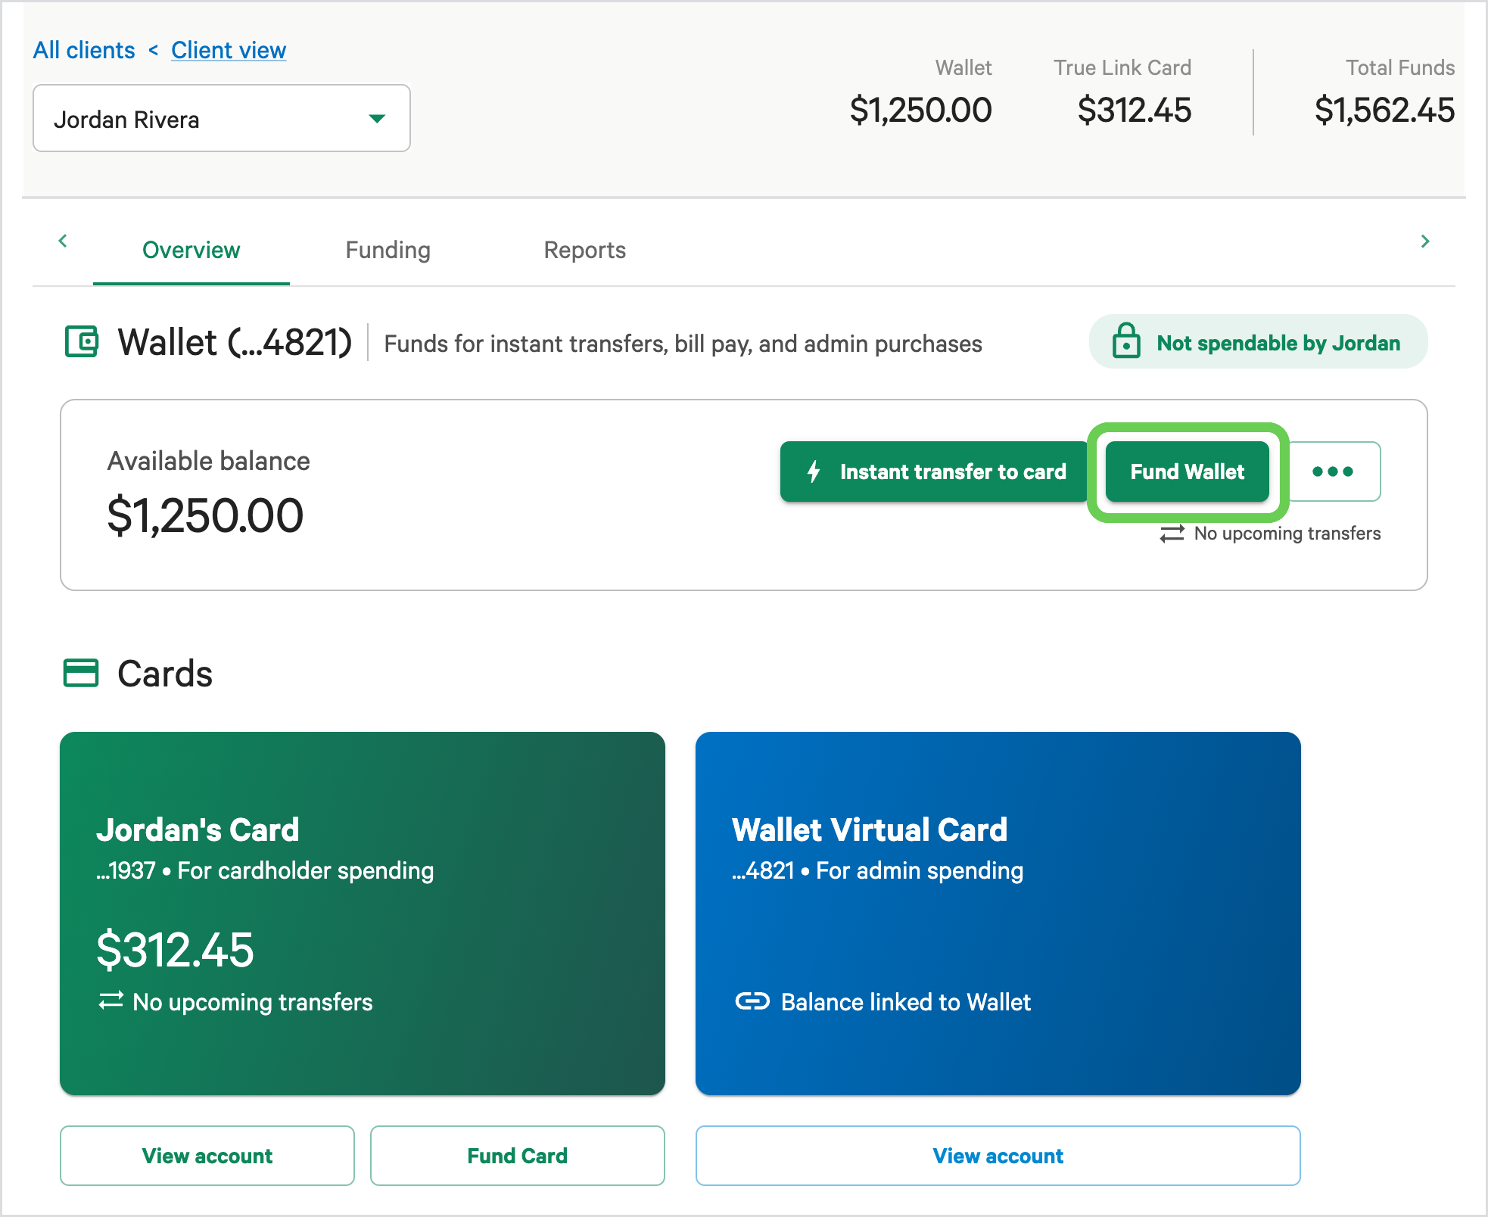
Task: Click 'Balance linked to Wallet' text
Action: point(906,1002)
